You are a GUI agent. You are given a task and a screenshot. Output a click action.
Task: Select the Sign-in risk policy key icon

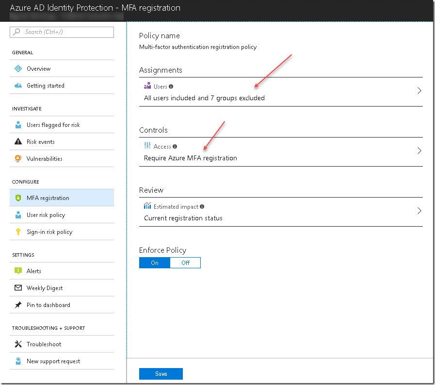tap(17, 231)
